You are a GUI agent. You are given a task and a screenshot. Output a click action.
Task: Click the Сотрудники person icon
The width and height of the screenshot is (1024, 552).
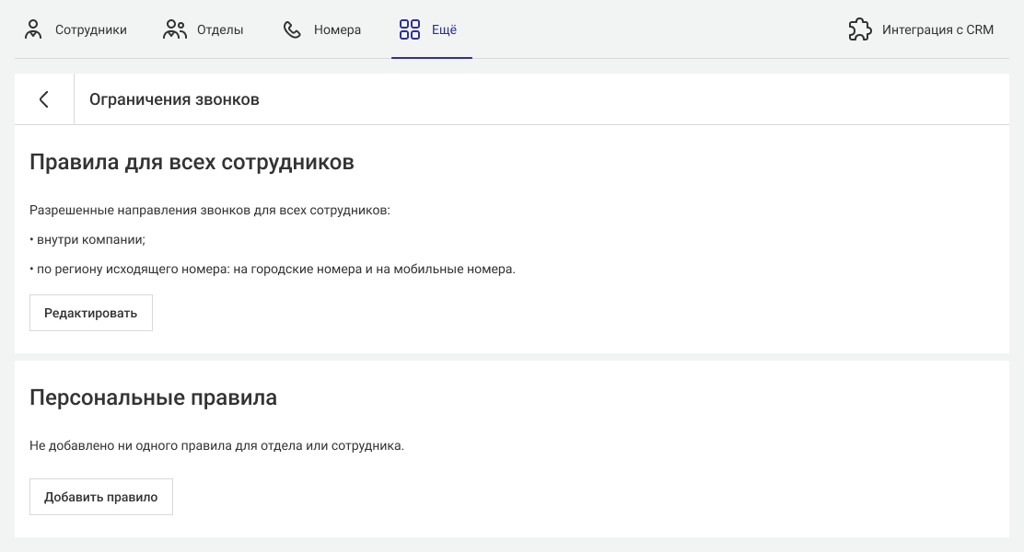tap(34, 29)
